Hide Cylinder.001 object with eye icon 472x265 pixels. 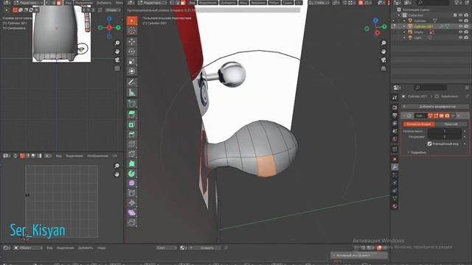click(460, 26)
